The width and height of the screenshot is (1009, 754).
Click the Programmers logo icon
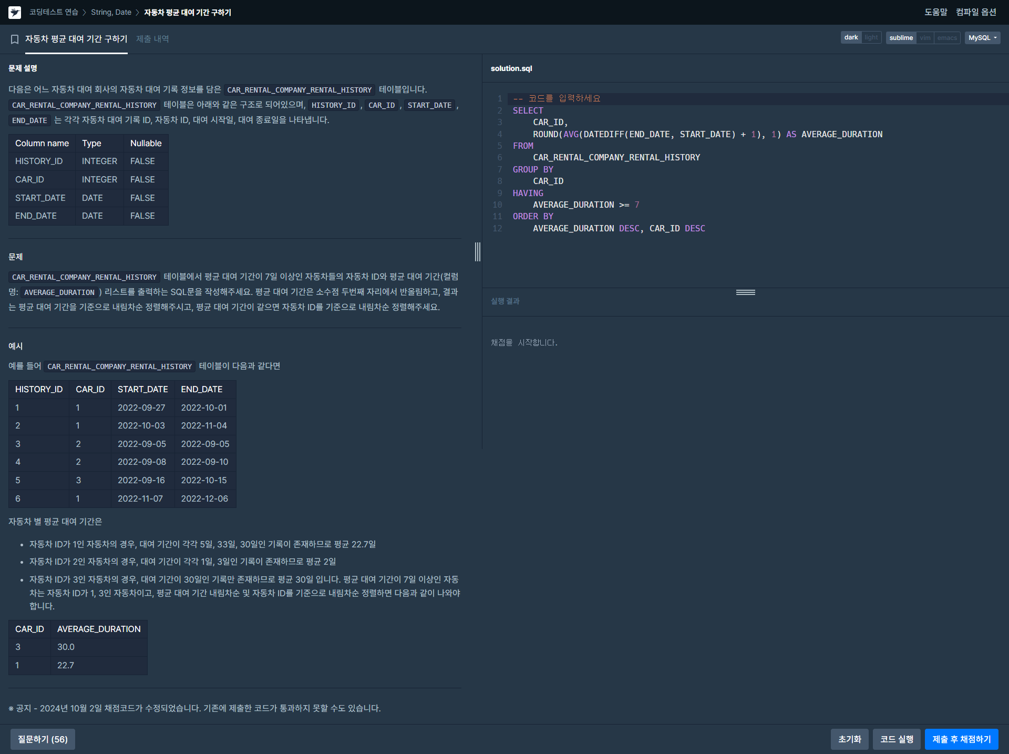click(15, 12)
